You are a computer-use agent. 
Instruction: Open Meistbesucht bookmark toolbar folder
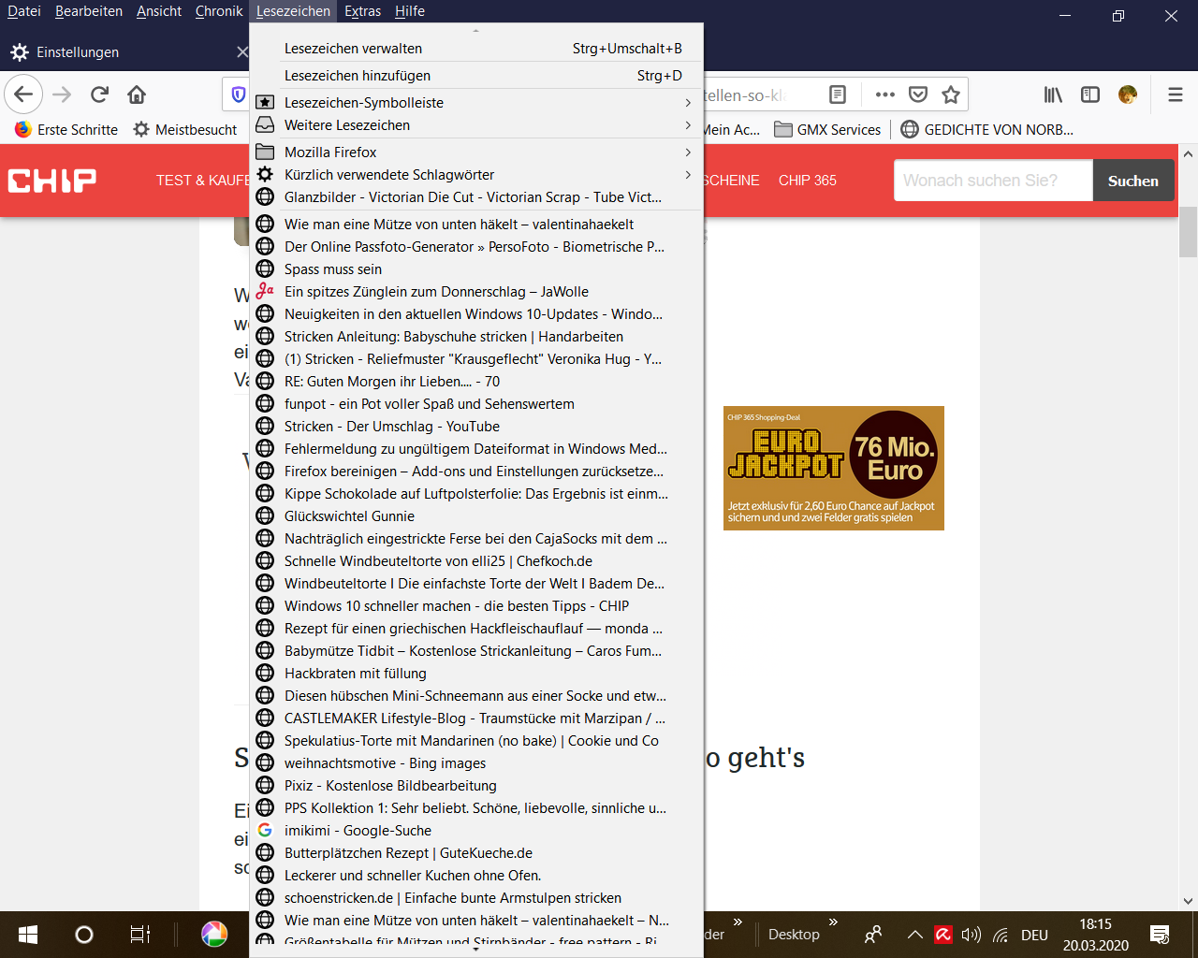click(x=185, y=130)
